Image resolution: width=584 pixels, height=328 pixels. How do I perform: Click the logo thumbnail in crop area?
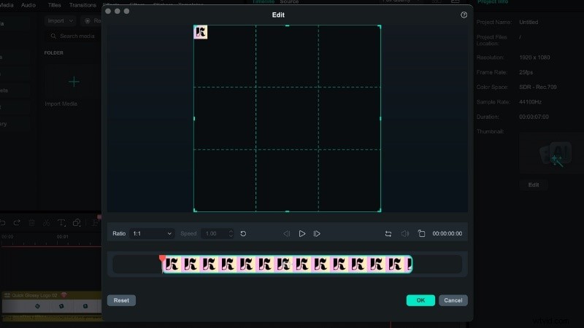201,32
